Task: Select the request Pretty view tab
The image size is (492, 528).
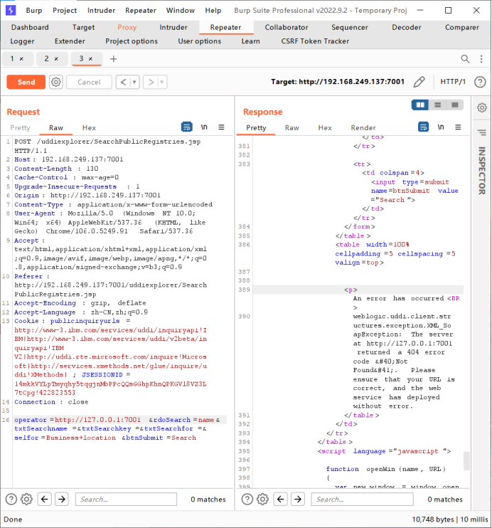Action: tap(20, 127)
